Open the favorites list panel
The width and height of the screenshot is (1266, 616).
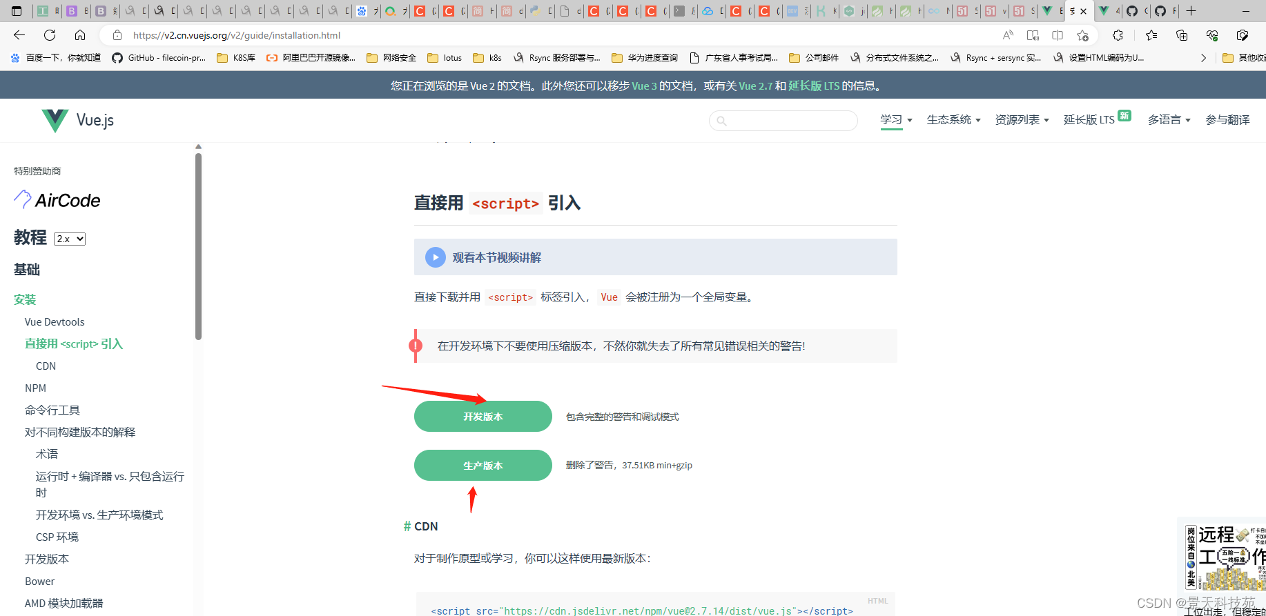[1151, 35]
